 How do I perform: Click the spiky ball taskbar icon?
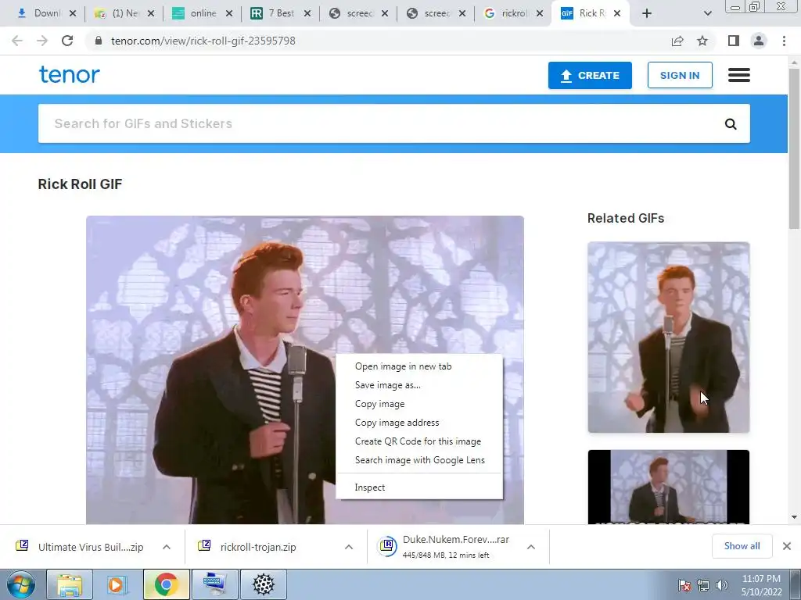pos(263,584)
